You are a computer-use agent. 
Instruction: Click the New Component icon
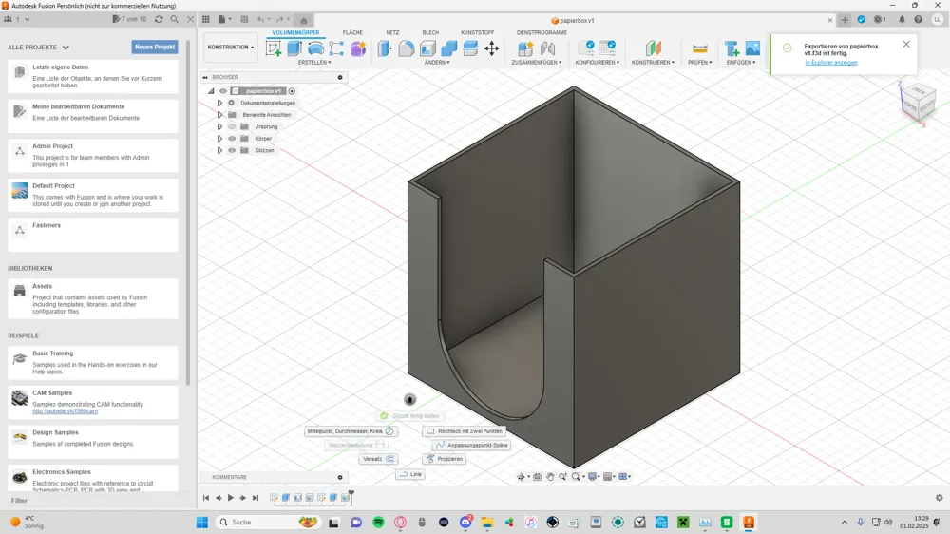525,48
